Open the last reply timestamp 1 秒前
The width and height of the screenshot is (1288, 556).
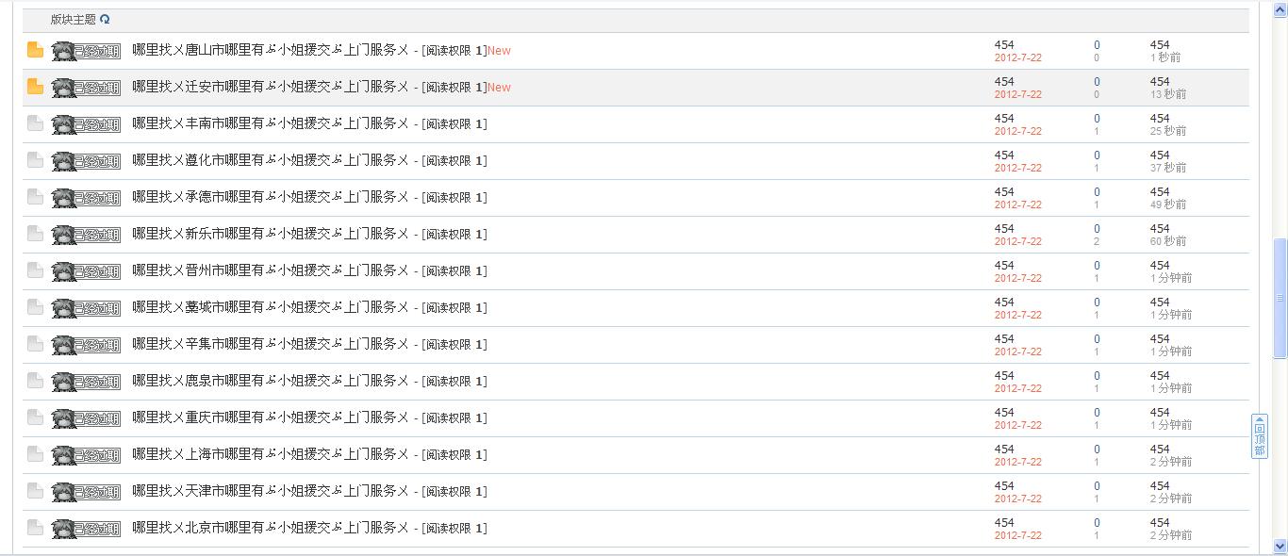click(x=1165, y=57)
